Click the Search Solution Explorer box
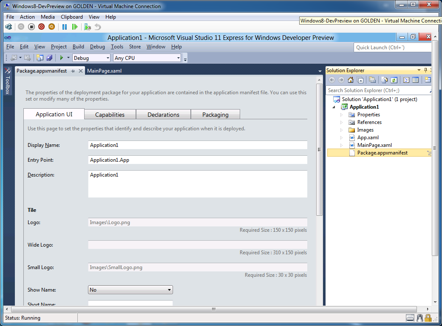This screenshot has width=442, height=326. 378,90
